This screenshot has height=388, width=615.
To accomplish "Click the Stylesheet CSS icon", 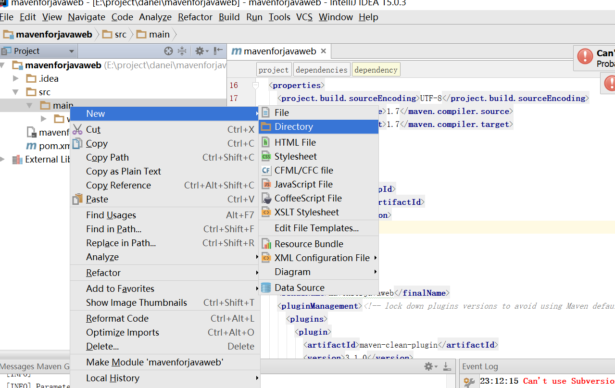I will point(266,156).
